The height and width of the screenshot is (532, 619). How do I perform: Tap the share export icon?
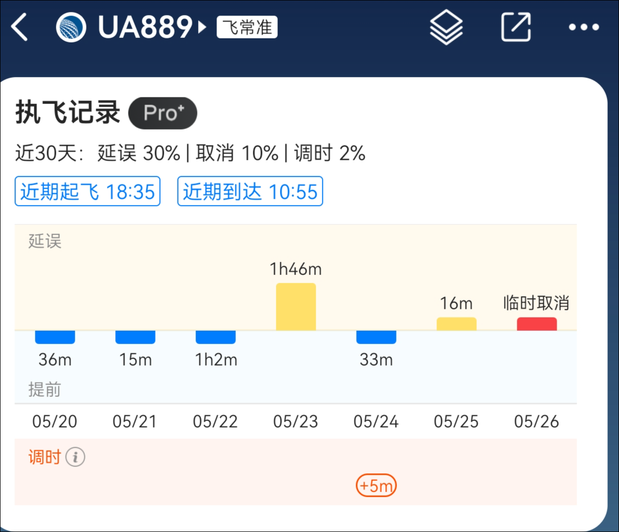pyautogui.click(x=516, y=27)
